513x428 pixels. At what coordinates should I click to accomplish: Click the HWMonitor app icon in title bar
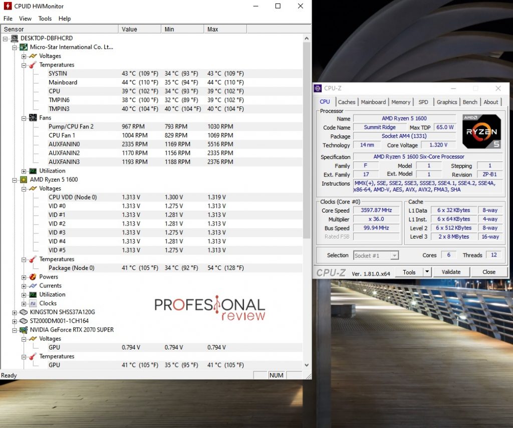[8, 6]
